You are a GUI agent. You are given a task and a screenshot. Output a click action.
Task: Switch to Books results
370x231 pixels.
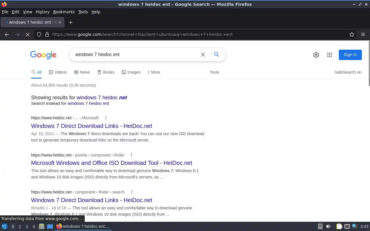coord(106,72)
